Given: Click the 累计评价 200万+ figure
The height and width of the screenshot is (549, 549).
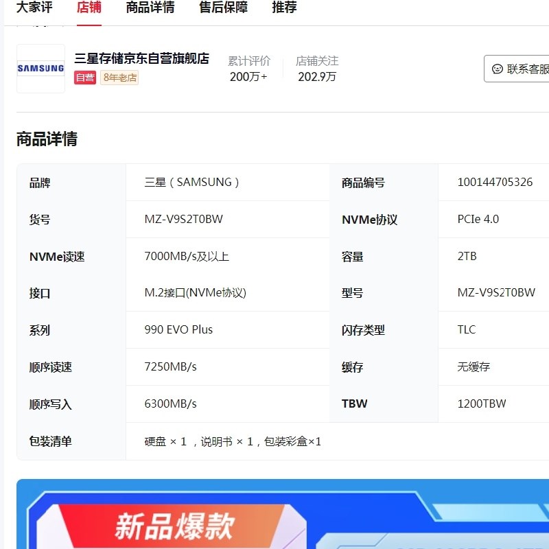Looking at the screenshot, I should coord(248,77).
